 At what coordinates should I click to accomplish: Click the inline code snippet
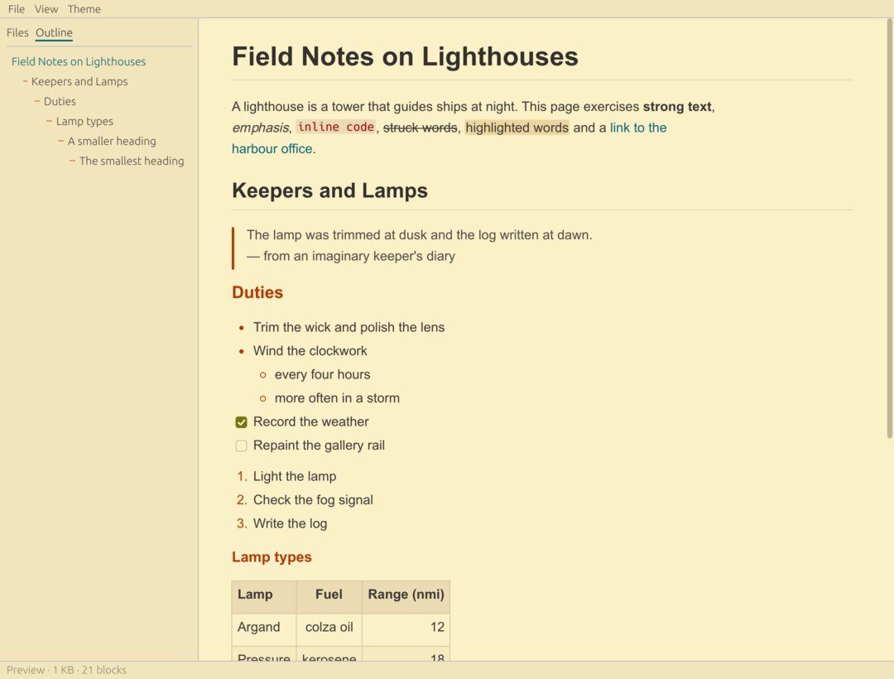click(336, 128)
